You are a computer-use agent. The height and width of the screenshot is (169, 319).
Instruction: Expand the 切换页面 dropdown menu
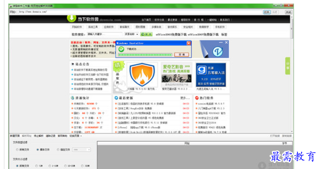click(x=76, y=136)
